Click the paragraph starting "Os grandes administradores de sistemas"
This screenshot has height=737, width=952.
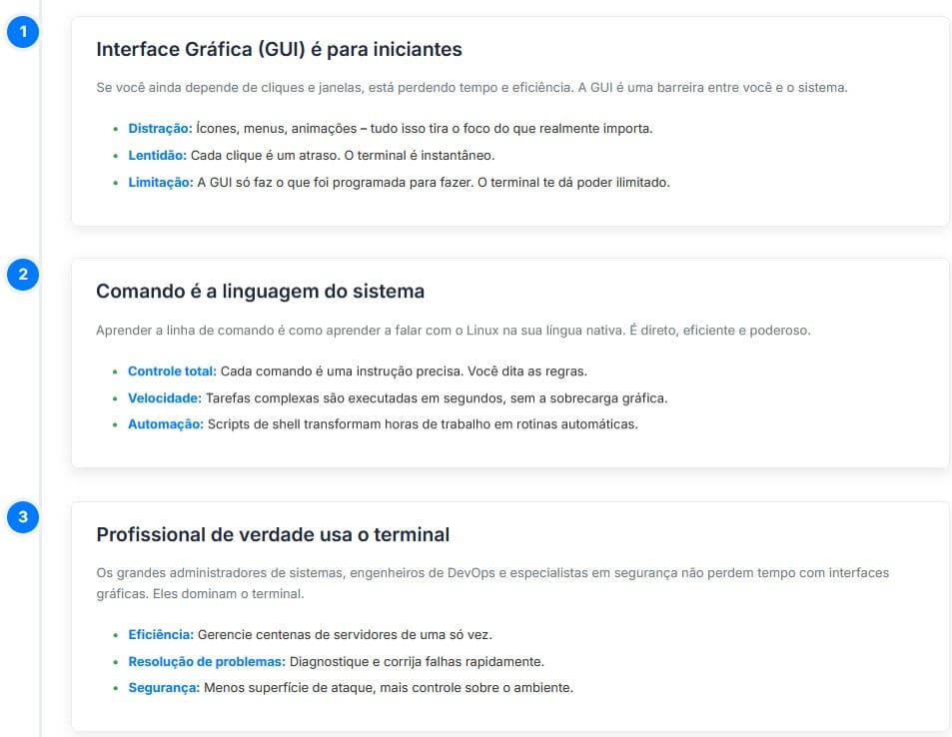pos(492,583)
